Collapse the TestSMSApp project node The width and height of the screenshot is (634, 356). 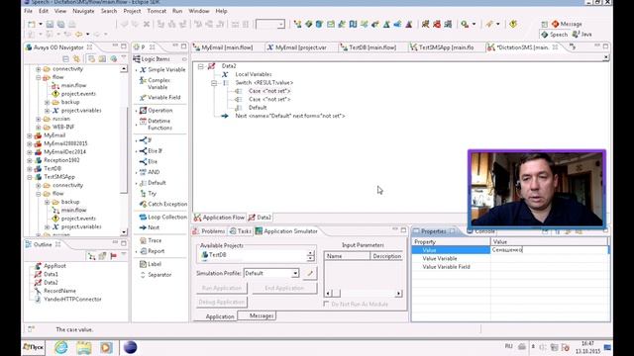(30, 177)
